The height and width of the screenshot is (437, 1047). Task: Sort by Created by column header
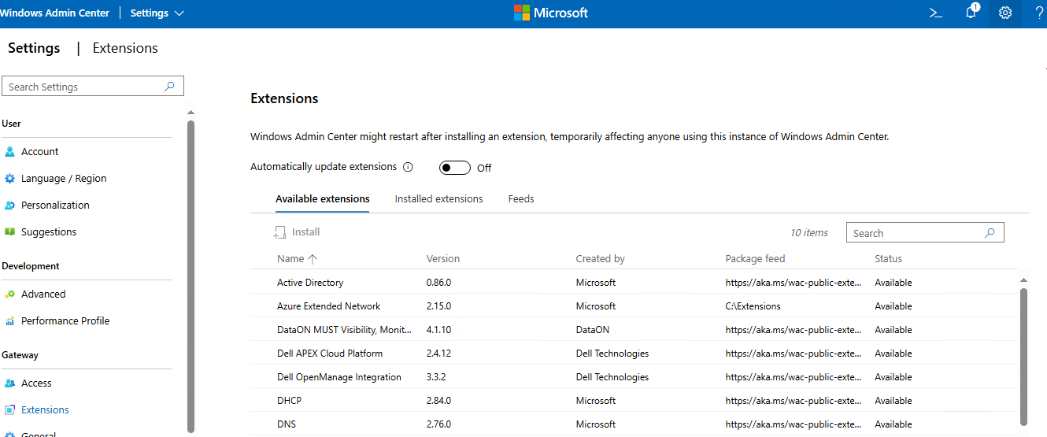[601, 258]
